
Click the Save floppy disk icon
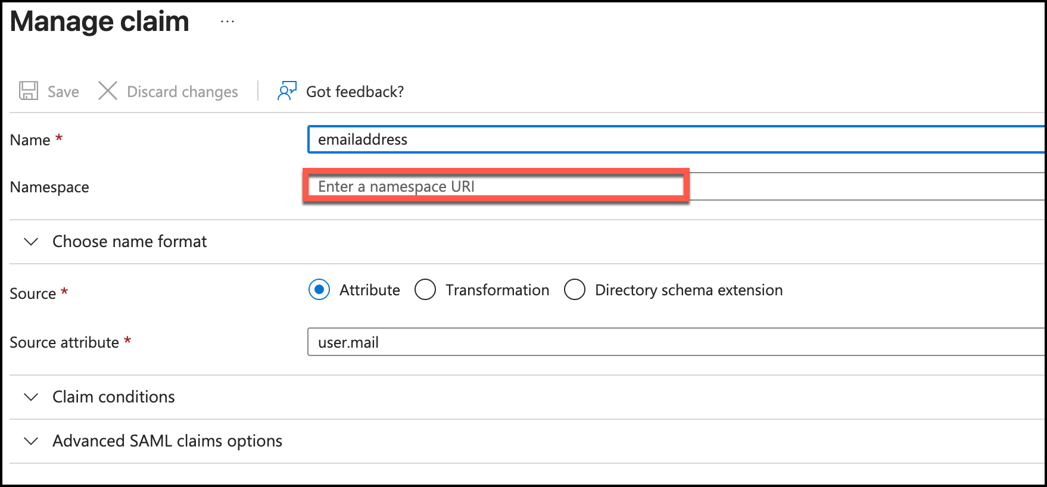coord(29,91)
